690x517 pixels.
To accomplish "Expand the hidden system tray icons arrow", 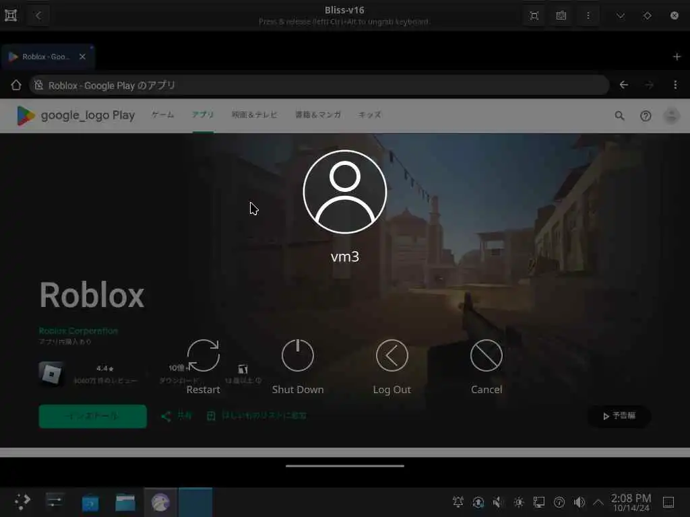I will click(x=598, y=502).
